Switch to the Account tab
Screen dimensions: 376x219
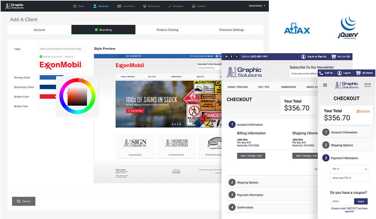pyautogui.click(x=39, y=30)
